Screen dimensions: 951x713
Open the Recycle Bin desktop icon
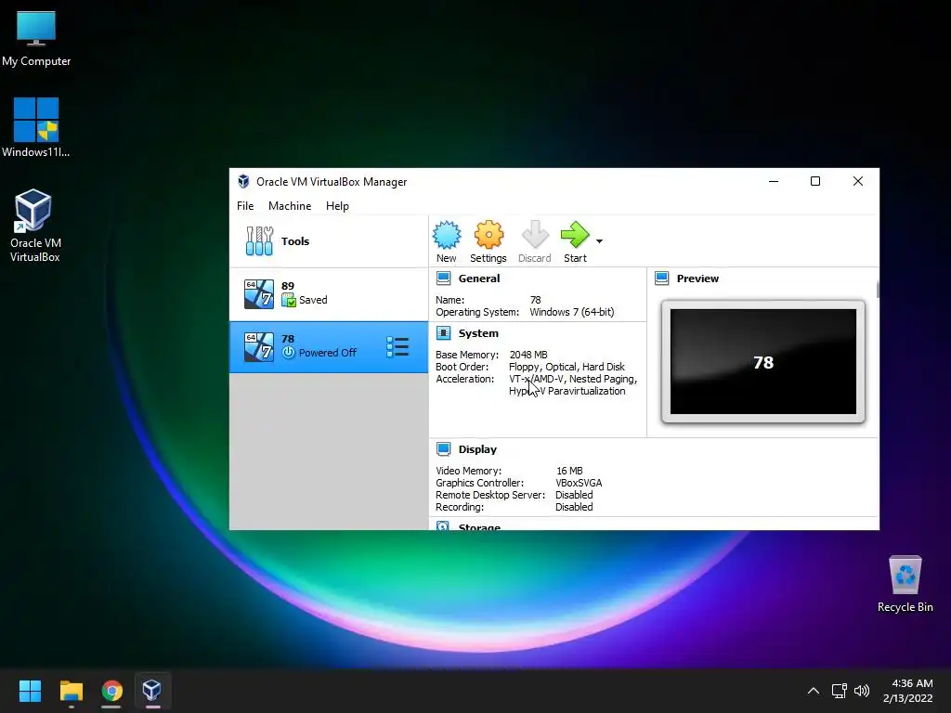click(x=905, y=584)
